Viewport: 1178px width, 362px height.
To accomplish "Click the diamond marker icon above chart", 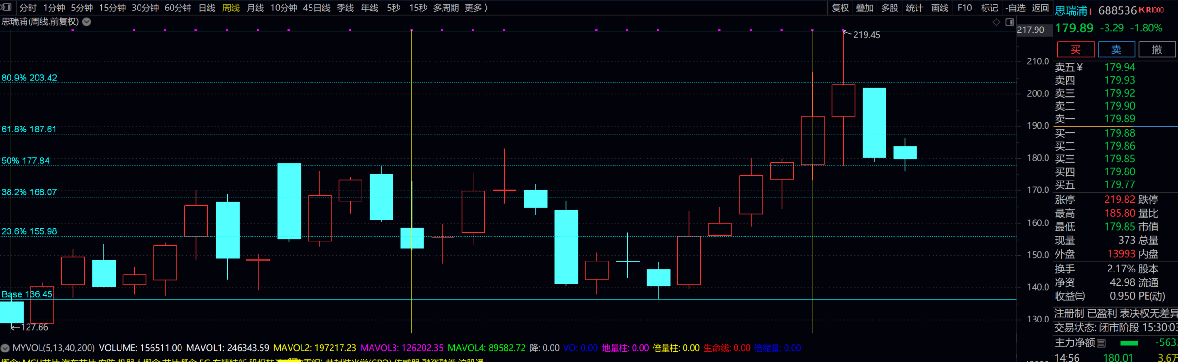I will pos(996,22).
